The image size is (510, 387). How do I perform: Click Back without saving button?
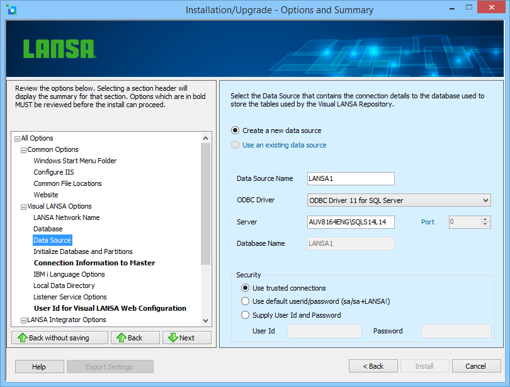pyautogui.click(x=60, y=338)
